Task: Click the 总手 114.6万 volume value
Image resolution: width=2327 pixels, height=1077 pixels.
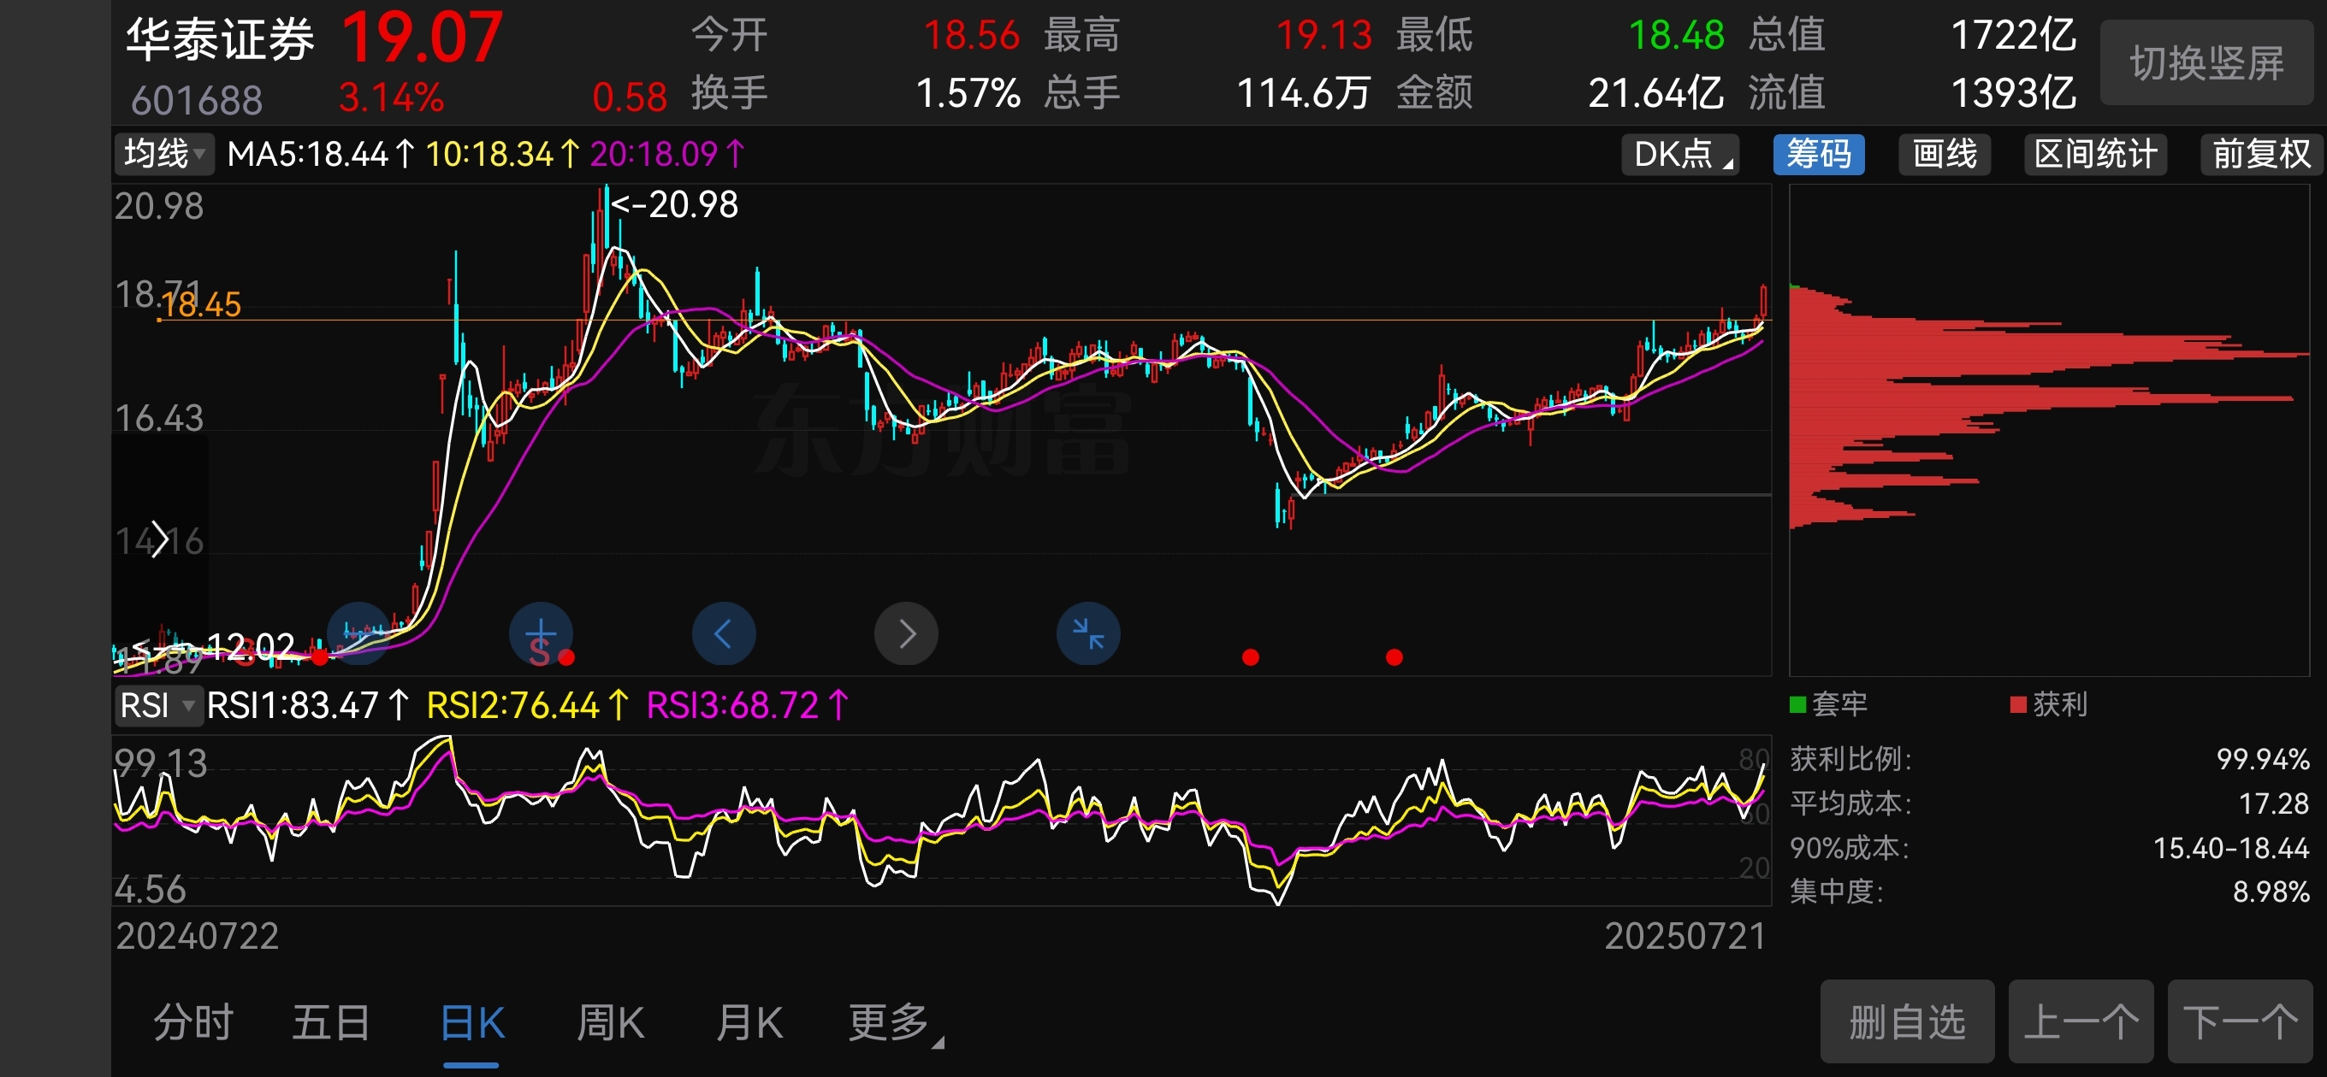Action: [x=1303, y=93]
